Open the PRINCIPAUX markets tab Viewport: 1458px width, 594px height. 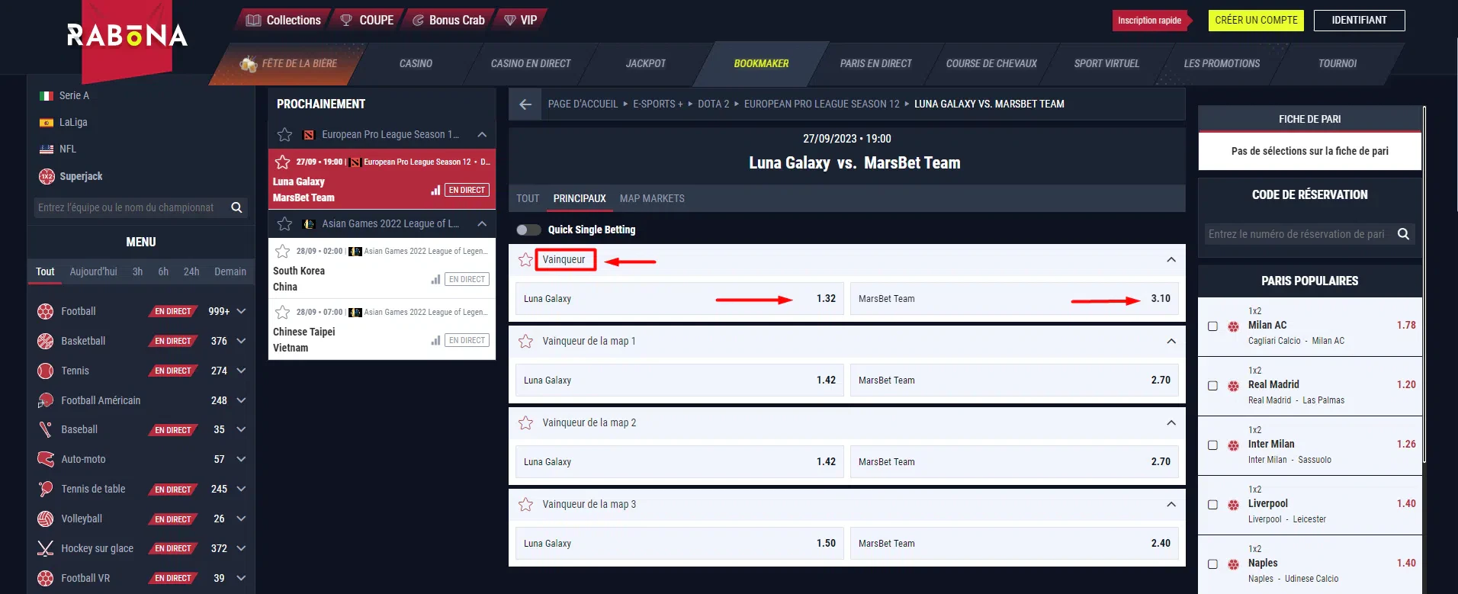[x=580, y=198]
